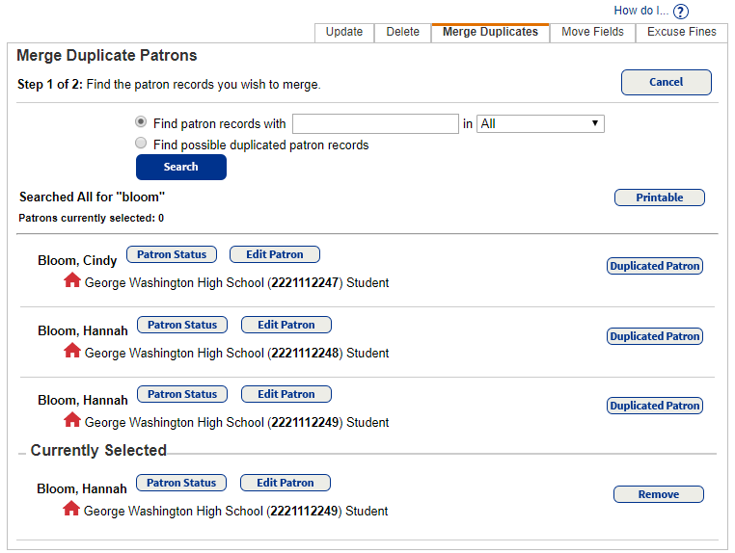Open the Delete tab

tap(402, 32)
